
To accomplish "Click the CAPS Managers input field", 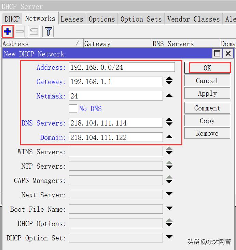I will [116, 180].
